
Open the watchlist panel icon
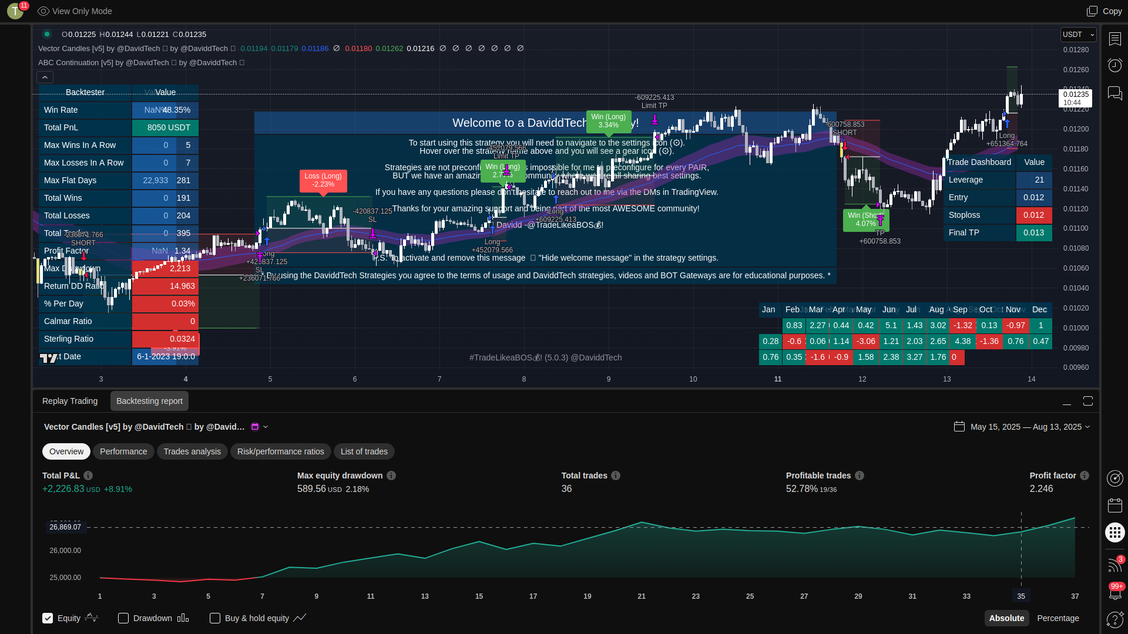1114,39
